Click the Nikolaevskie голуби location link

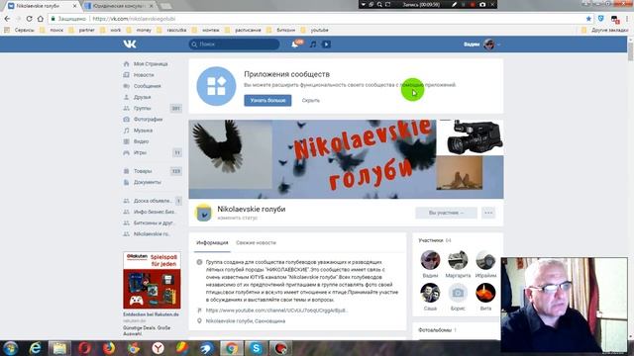point(246,320)
